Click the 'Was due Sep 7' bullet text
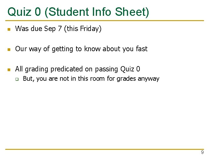 tap(58, 29)
